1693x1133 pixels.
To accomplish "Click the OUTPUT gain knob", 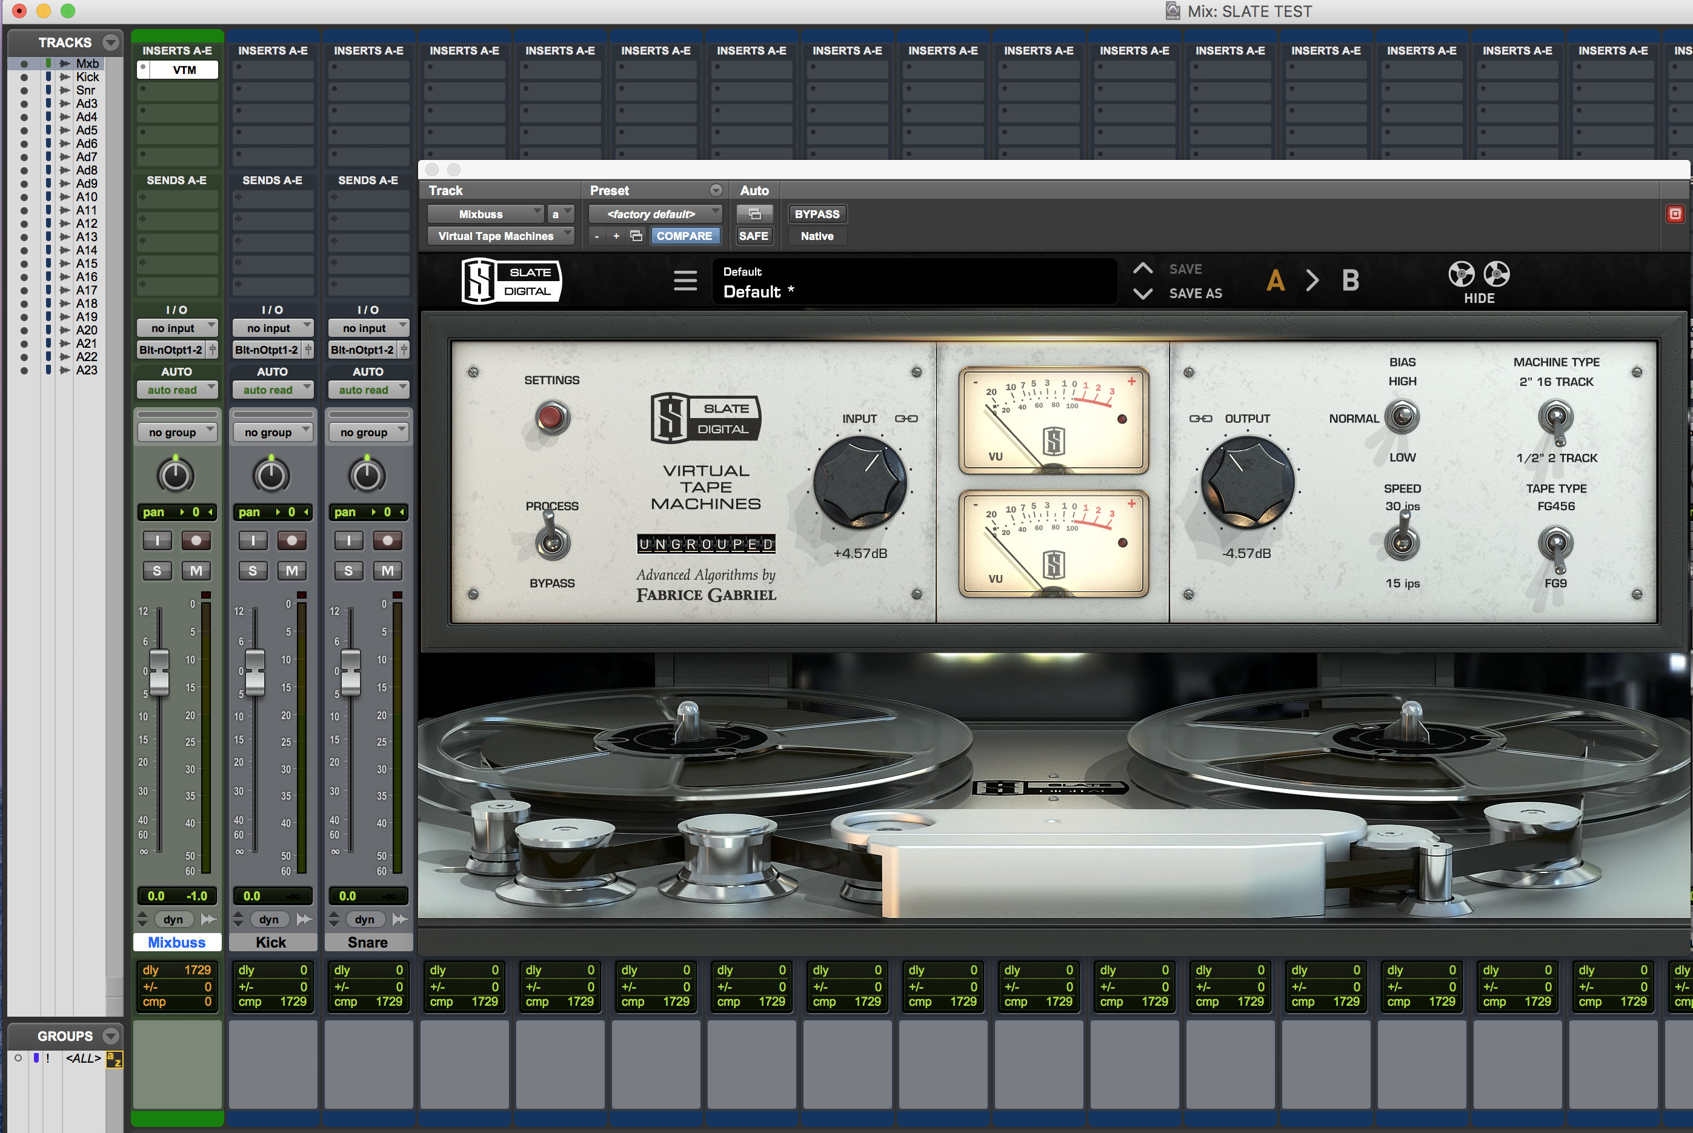I will pyautogui.click(x=1247, y=482).
